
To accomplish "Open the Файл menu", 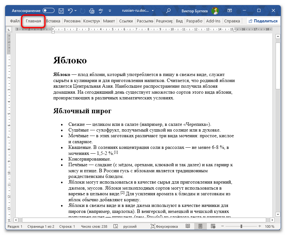I will [15, 21].
